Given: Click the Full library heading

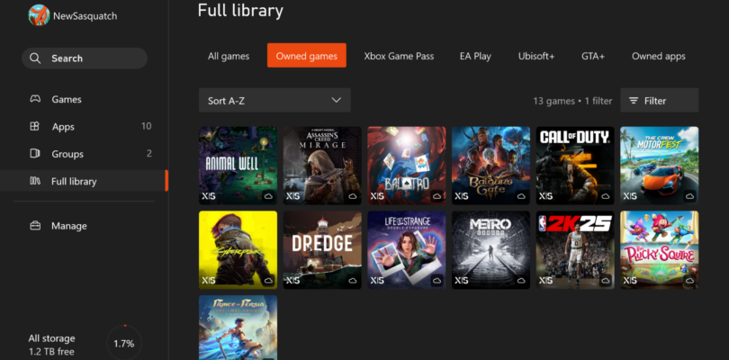Looking at the screenshot, I should (240, 10).
